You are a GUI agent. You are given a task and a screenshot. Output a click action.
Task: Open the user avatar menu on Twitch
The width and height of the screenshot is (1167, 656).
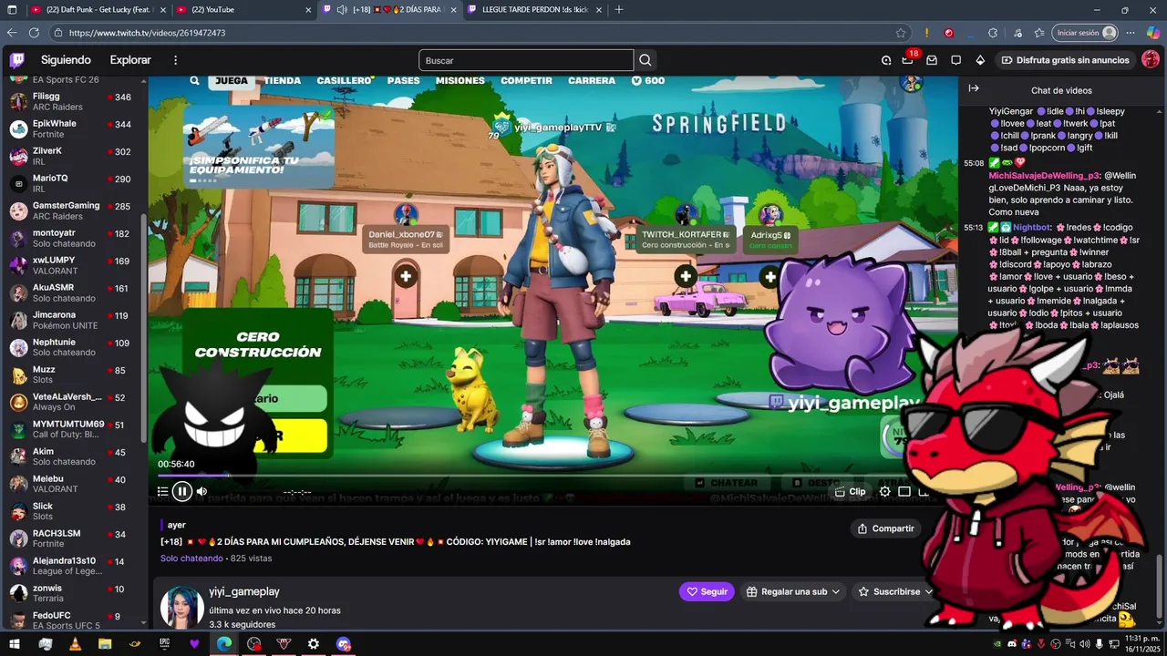click(x=1151, y=60)
